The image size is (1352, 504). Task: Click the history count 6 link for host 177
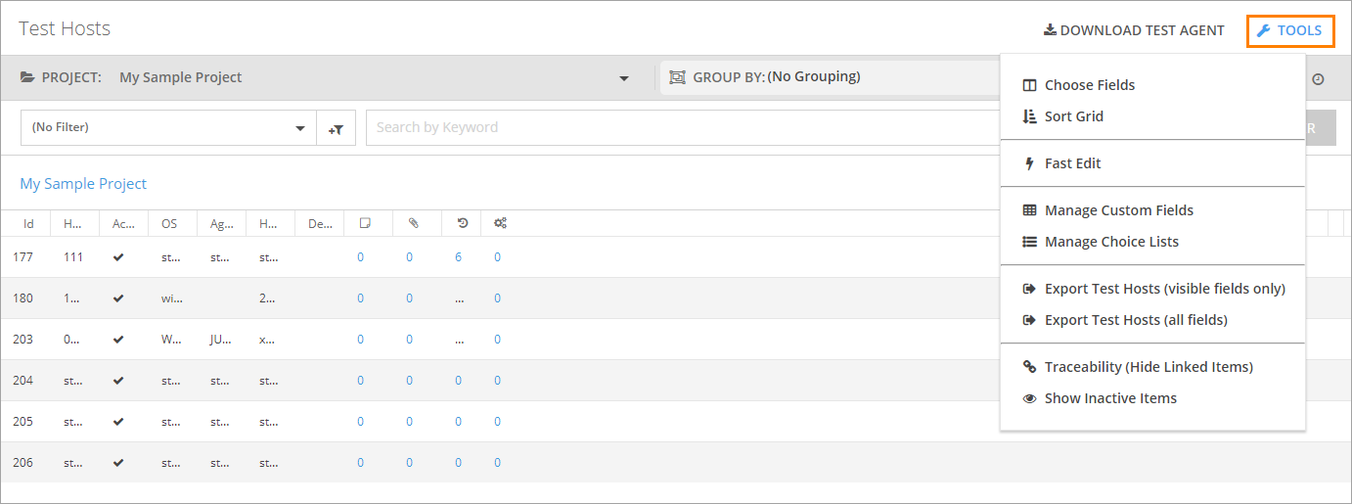[458, 257]
